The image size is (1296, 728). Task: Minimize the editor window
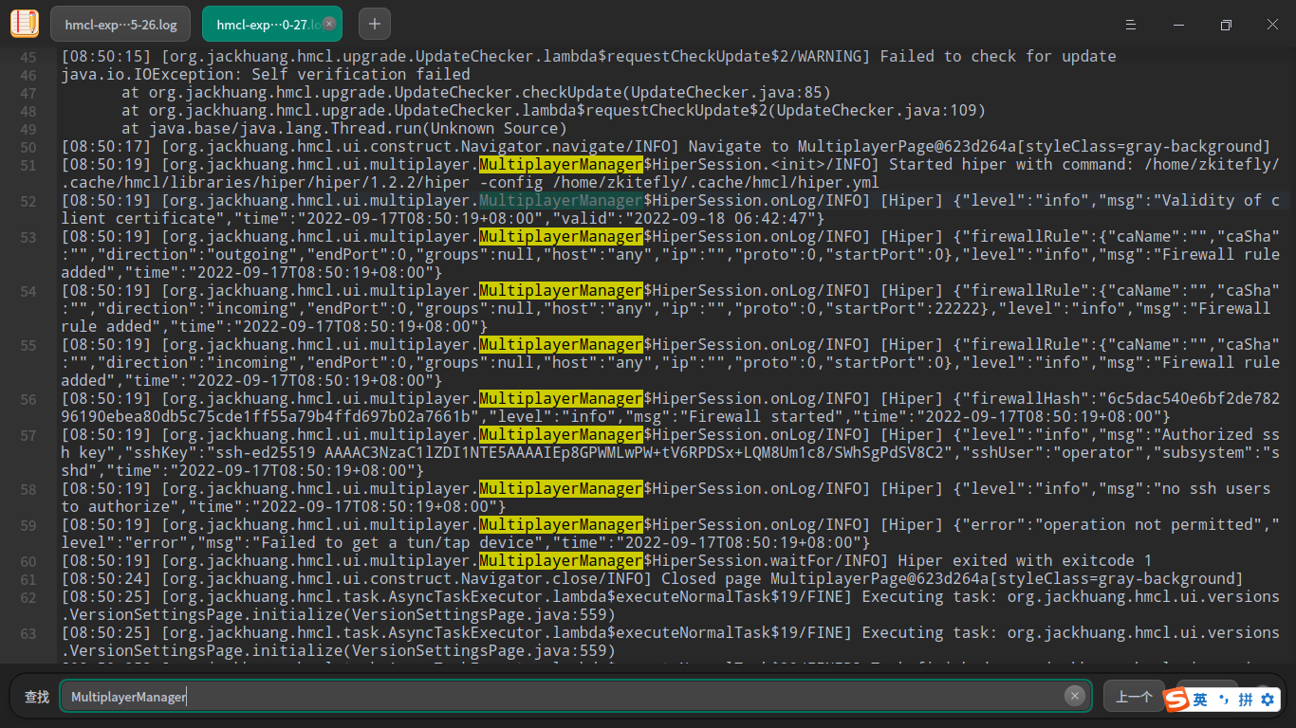tap(1178, 25)
